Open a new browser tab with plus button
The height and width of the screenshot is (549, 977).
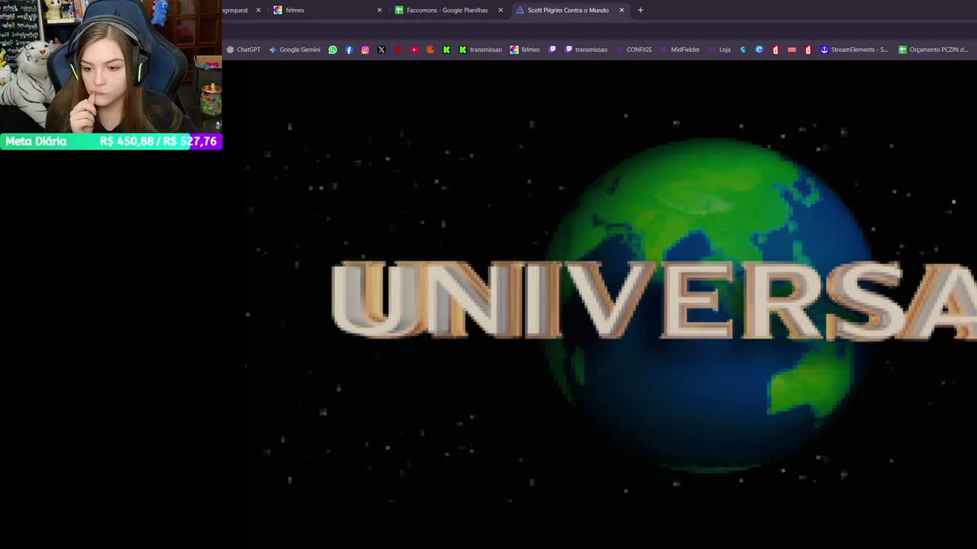tap(640, 10)
